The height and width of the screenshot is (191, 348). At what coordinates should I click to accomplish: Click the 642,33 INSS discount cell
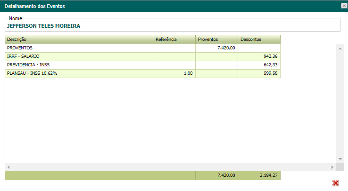pyautogui.click(x=259, y=65)
